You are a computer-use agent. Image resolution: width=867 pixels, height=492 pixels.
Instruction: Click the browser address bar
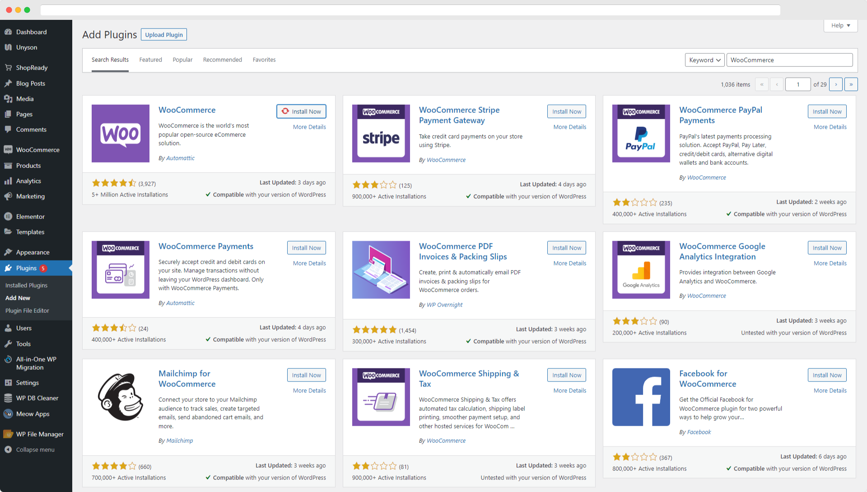pyautogui.click(x=410, y=10)
